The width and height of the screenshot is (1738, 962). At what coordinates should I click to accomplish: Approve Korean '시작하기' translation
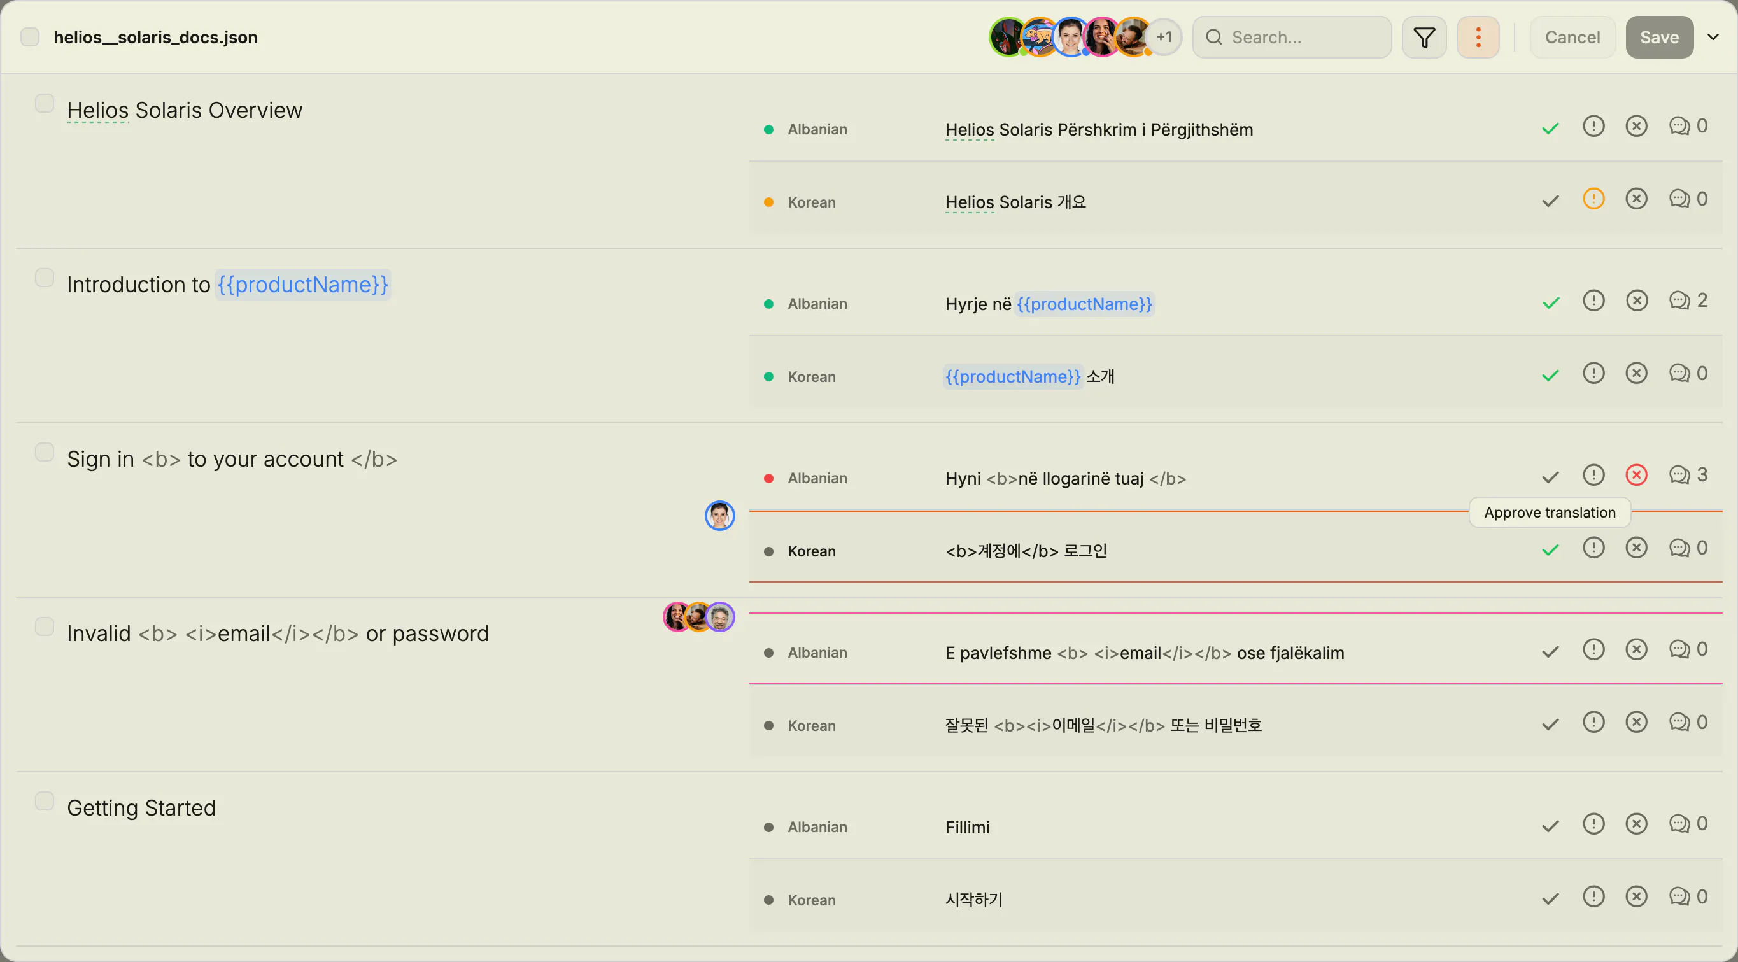tap(1550, 899)
